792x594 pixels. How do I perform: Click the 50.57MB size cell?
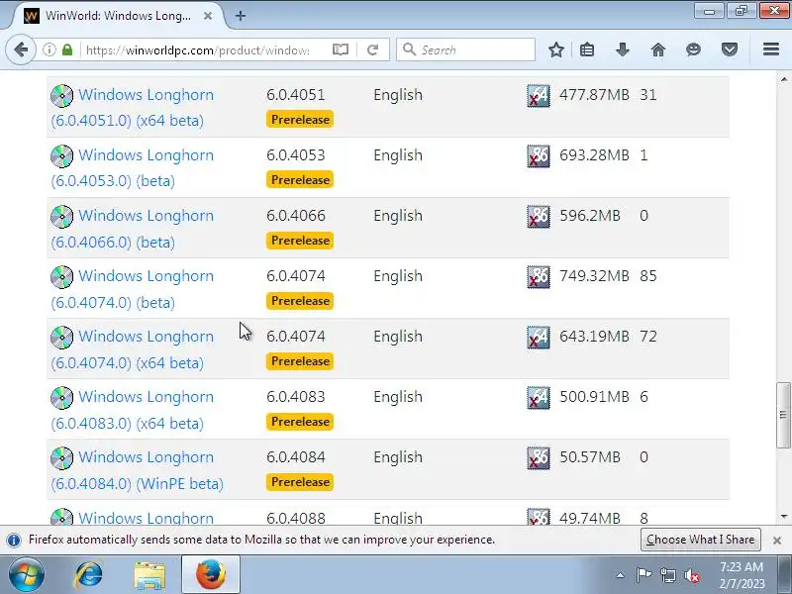point(589,457)
